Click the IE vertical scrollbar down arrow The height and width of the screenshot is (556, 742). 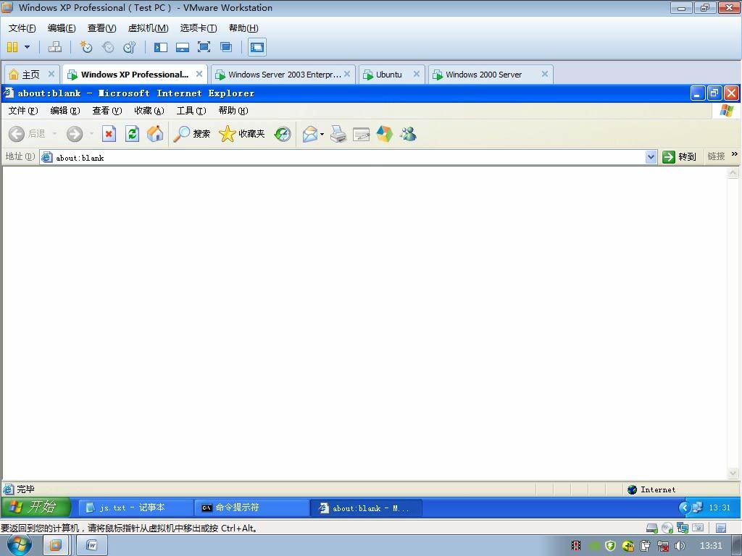[733, 473]
